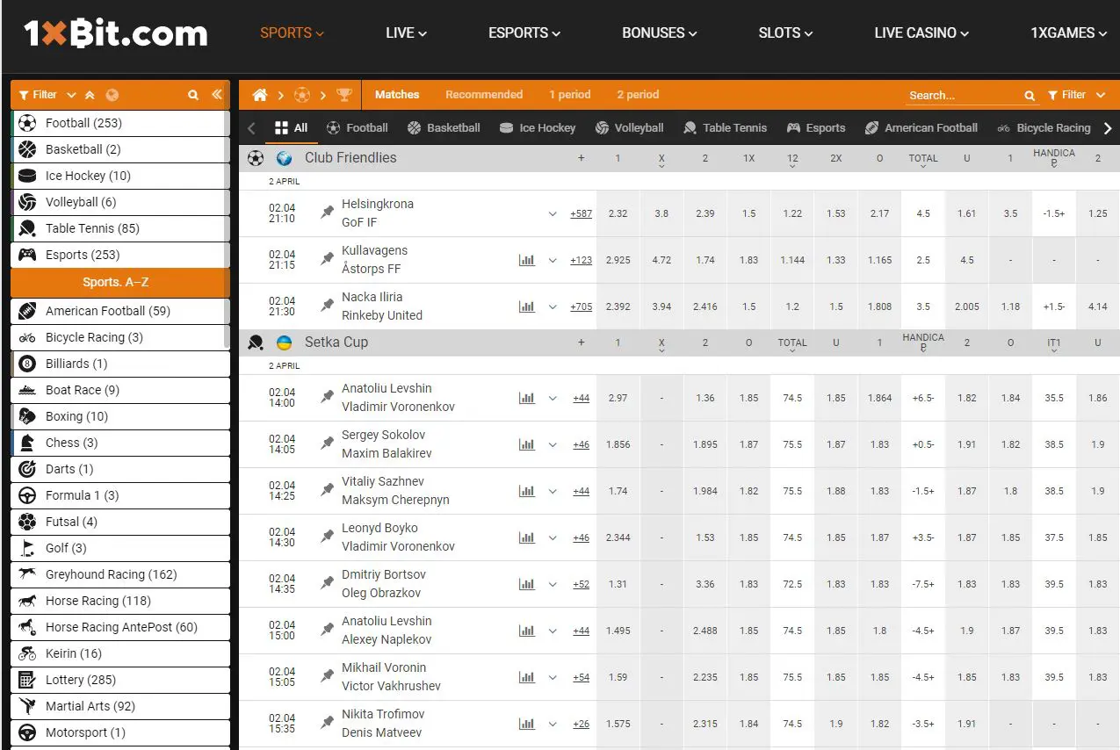Collapse all using double-up chevrons in sidebar
Screen dimensions: 1120x750
point(90,95)
